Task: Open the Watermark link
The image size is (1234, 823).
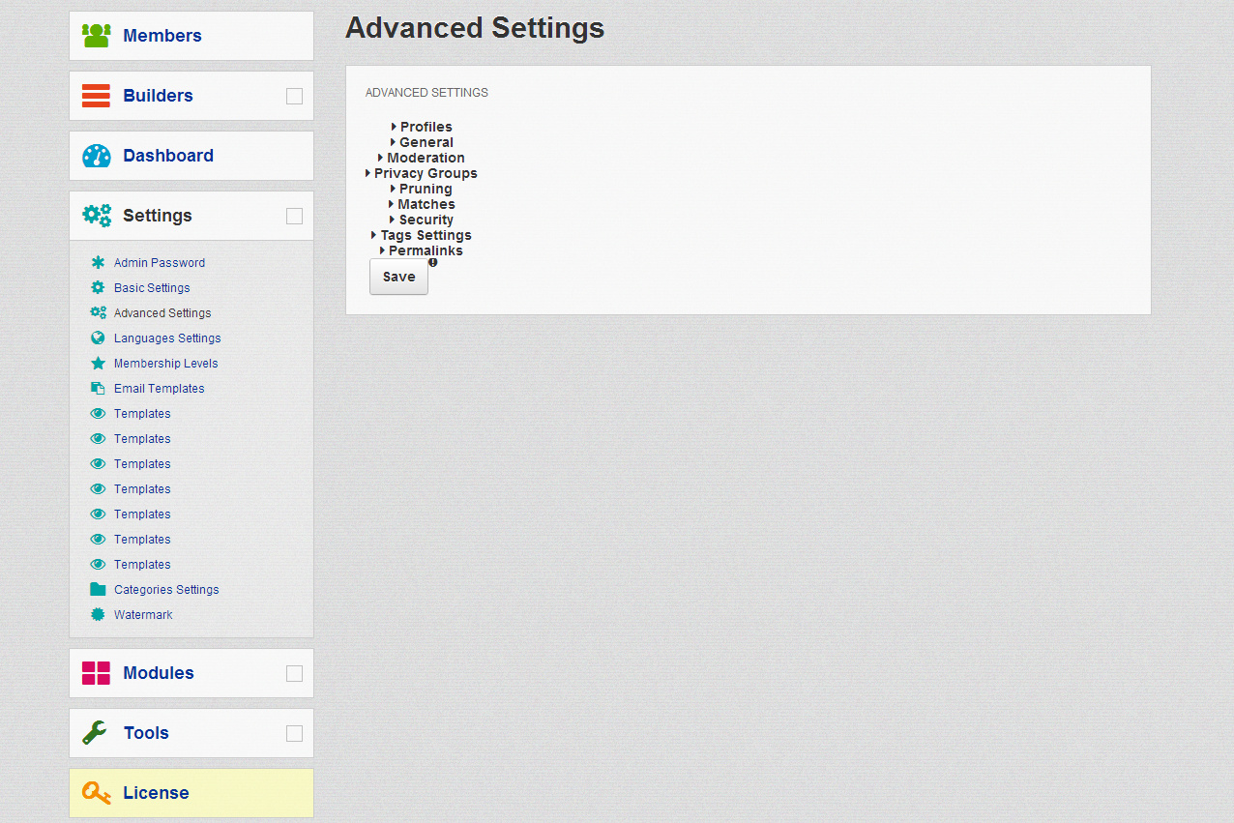Action: [x=143, y=615]
